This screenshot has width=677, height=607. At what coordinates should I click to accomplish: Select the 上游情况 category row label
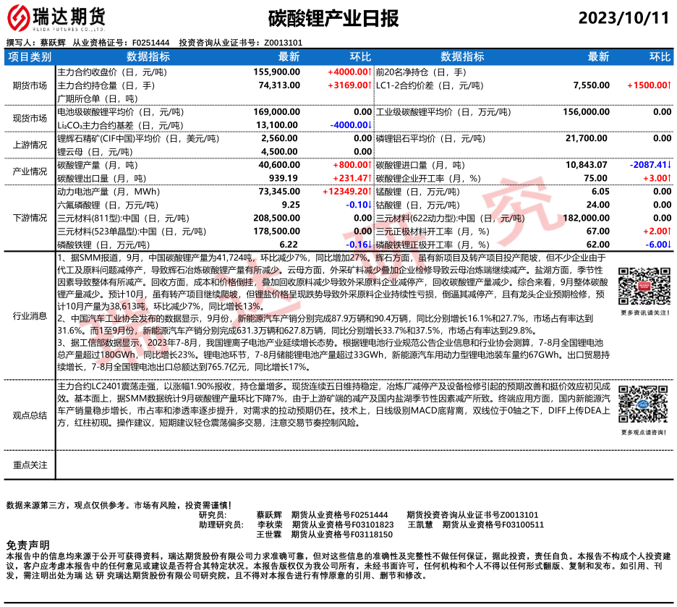click(30, 144)
